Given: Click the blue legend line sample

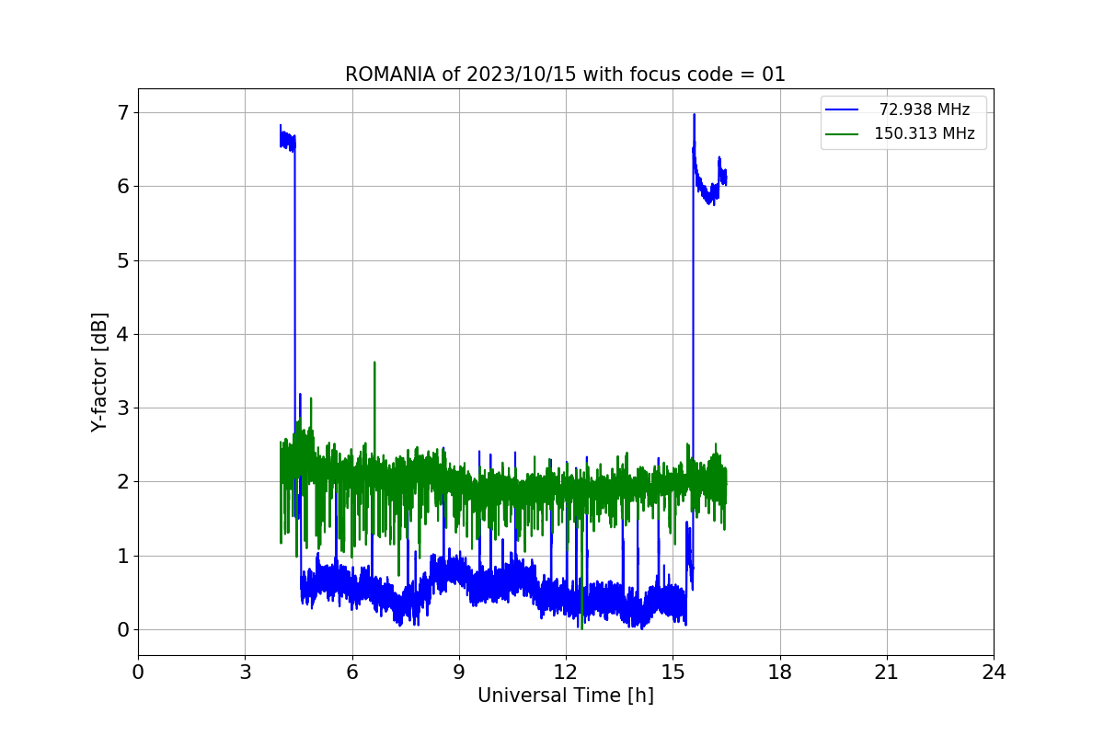Looking at the screenshot, I should tap(842, 109).
